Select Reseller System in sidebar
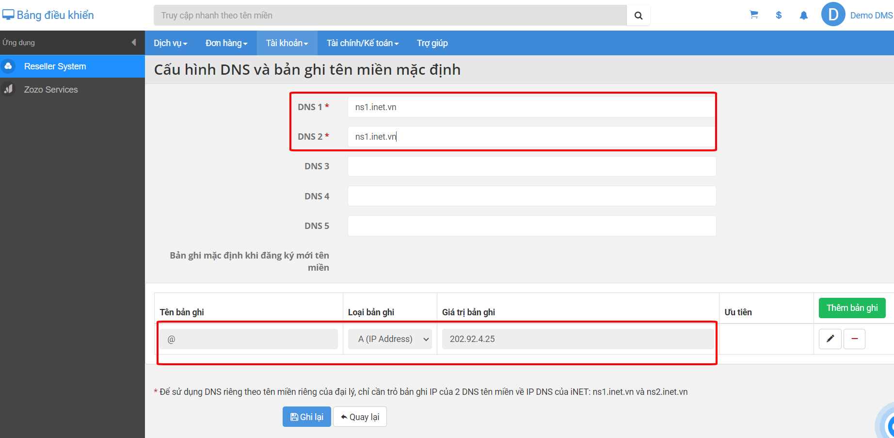 point(72,66)
